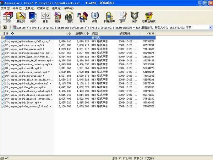
Task: Click the Delete (删除) toolbar icon
Action: pyautogui.click(x=58, y=17)
